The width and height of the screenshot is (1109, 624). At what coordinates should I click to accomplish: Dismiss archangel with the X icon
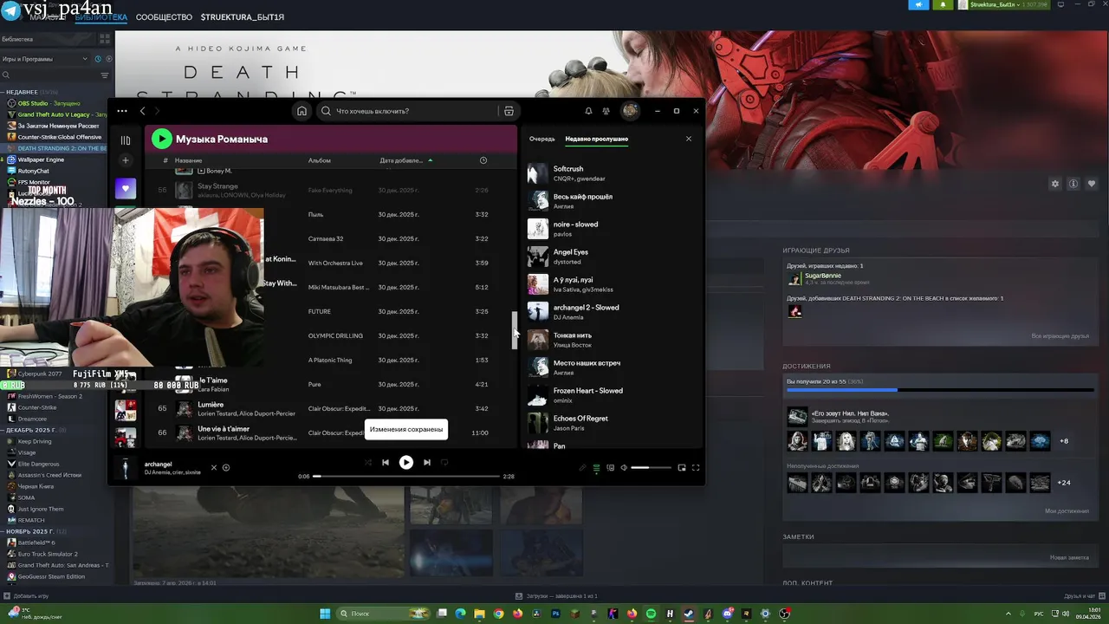tap(214, 468)
